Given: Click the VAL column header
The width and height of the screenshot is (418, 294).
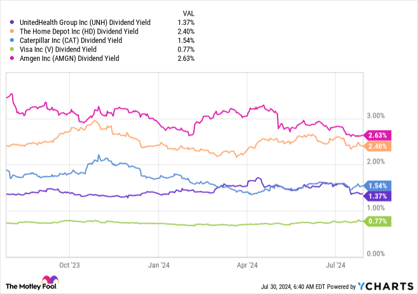Looking at the screenshot, I should click(188, 13).
